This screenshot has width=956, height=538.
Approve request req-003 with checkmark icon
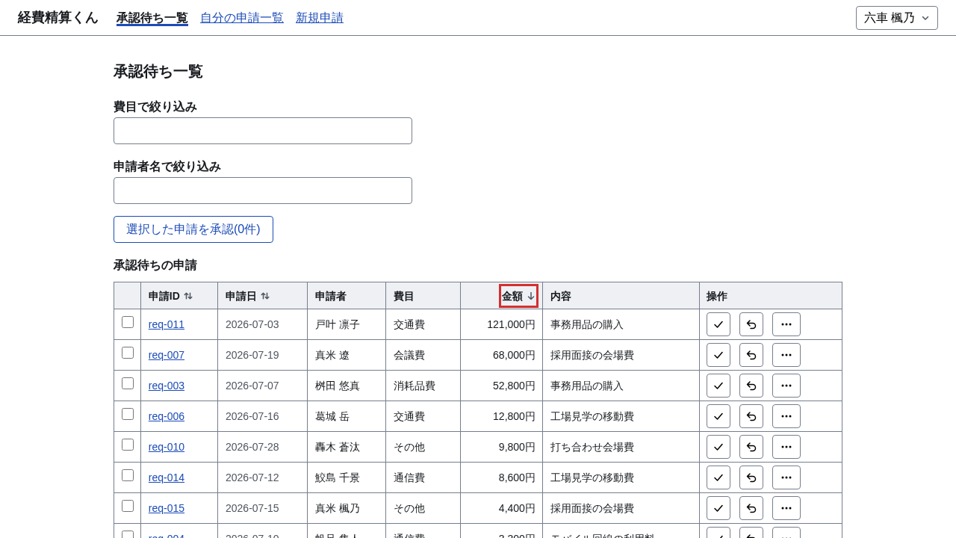pos(718,386)
